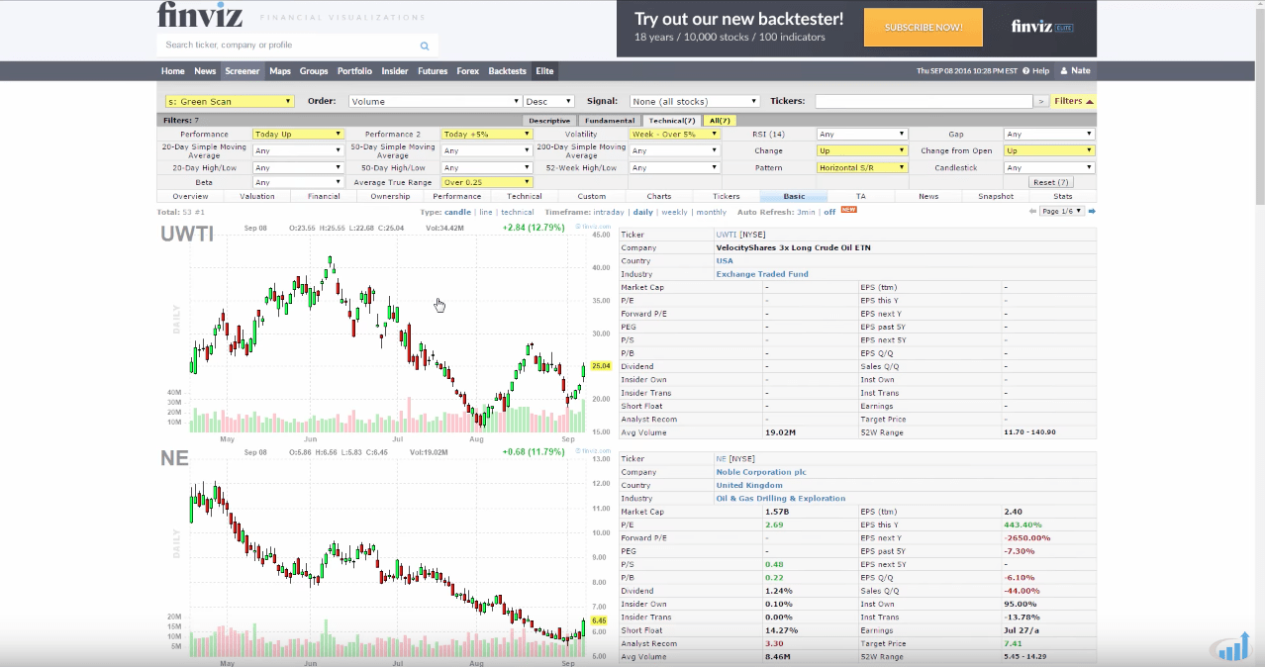Open the Backtests menu item
Image resolution: width=1265 pixels, height=667 pixels.
coord(508,71)
